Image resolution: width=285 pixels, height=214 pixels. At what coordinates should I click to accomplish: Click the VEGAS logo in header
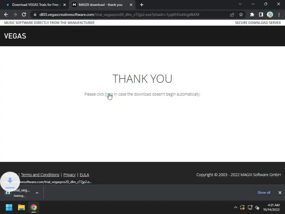click(x=15, y=36)
